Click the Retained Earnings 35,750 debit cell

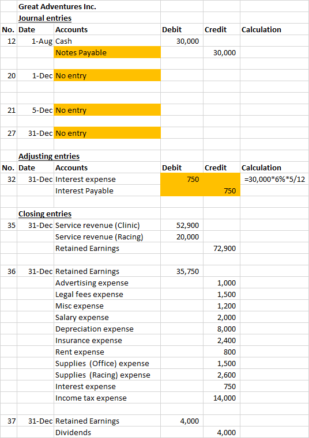[x=182, y=271]
